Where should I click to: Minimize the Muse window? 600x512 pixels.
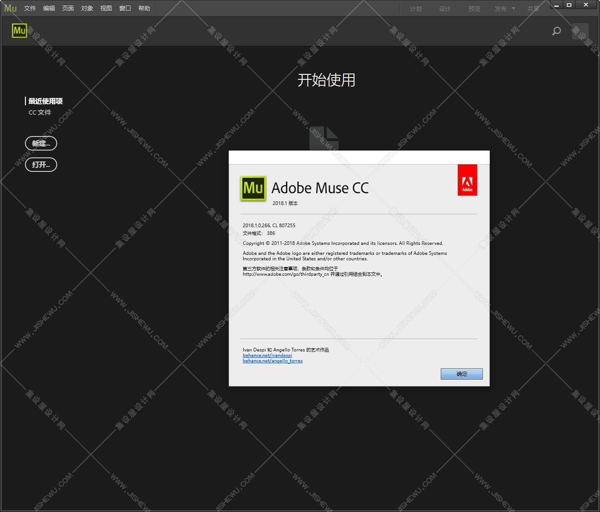[x=557, y=5]
